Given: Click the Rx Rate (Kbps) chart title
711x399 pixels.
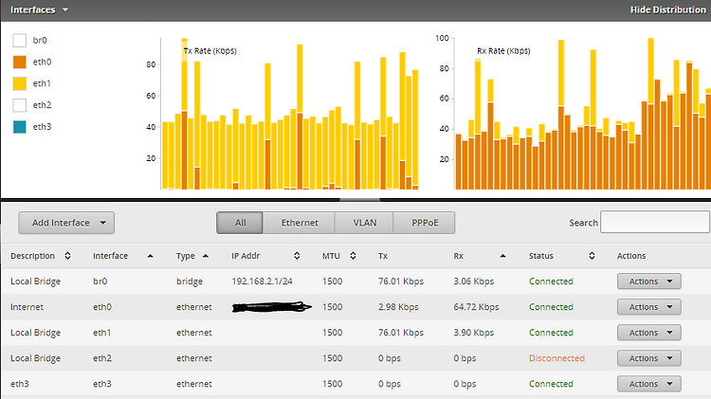Looking at the screenshot, I should click(503, 51).
